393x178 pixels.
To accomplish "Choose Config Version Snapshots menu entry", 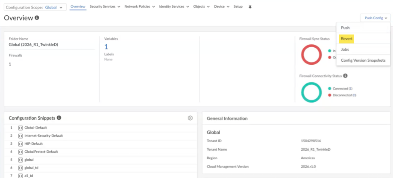I will pyautogui.click(x=363, y=60).
